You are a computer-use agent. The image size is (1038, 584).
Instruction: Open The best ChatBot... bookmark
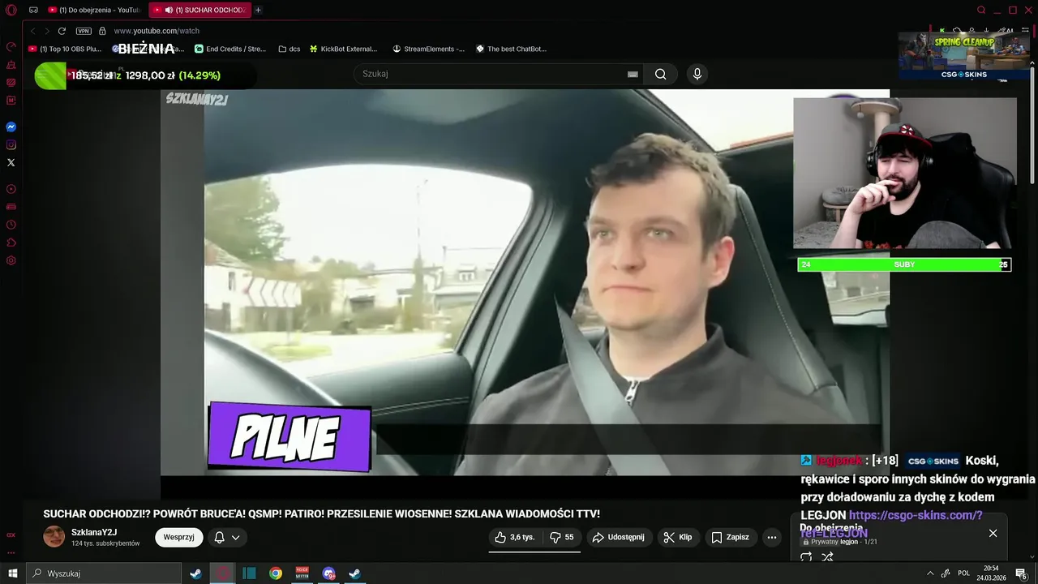pos(511,49)
